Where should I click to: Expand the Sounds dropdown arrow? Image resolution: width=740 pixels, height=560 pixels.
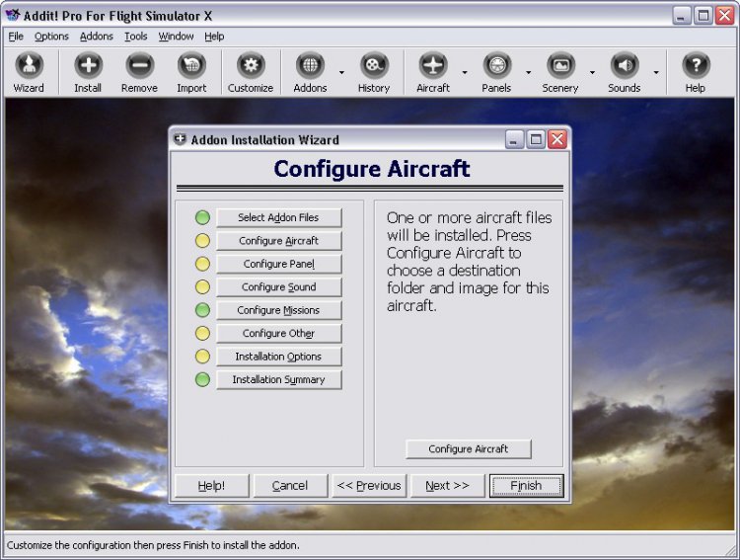click(x=656, y=72)
